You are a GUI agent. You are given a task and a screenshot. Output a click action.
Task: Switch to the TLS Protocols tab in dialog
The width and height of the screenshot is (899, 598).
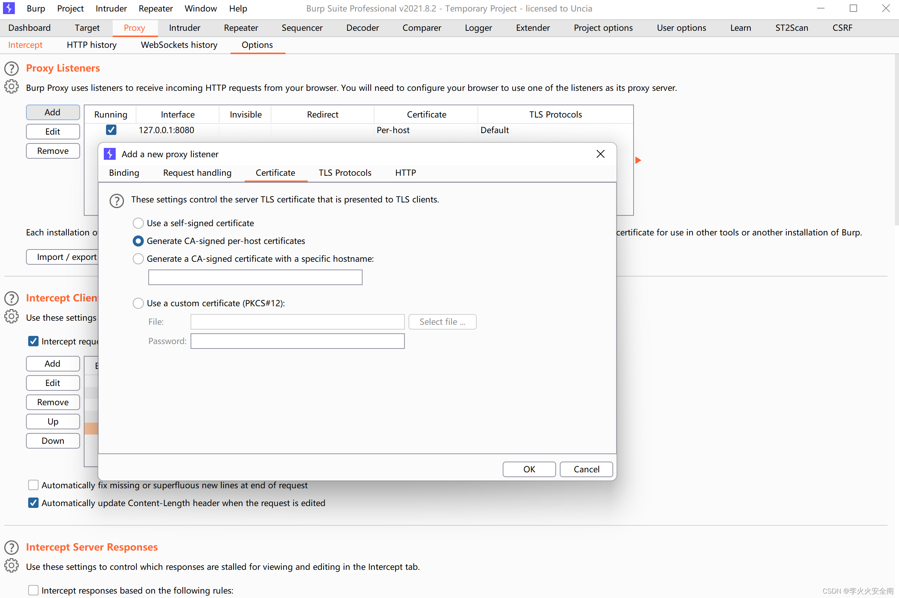[345, 173]
